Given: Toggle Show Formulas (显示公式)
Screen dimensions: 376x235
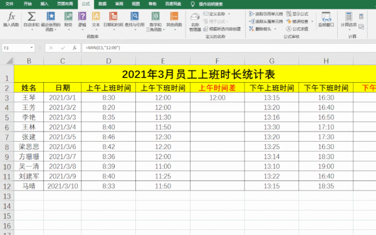Looking at the screenshot, I should [x=297, y=14].
